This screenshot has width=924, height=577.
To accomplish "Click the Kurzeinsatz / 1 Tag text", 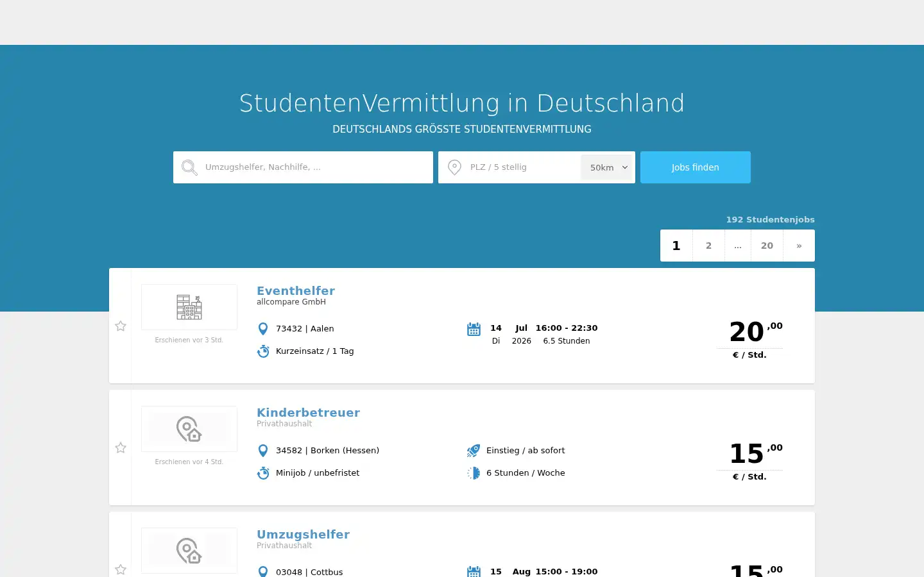I will click(x=315, y=351).
